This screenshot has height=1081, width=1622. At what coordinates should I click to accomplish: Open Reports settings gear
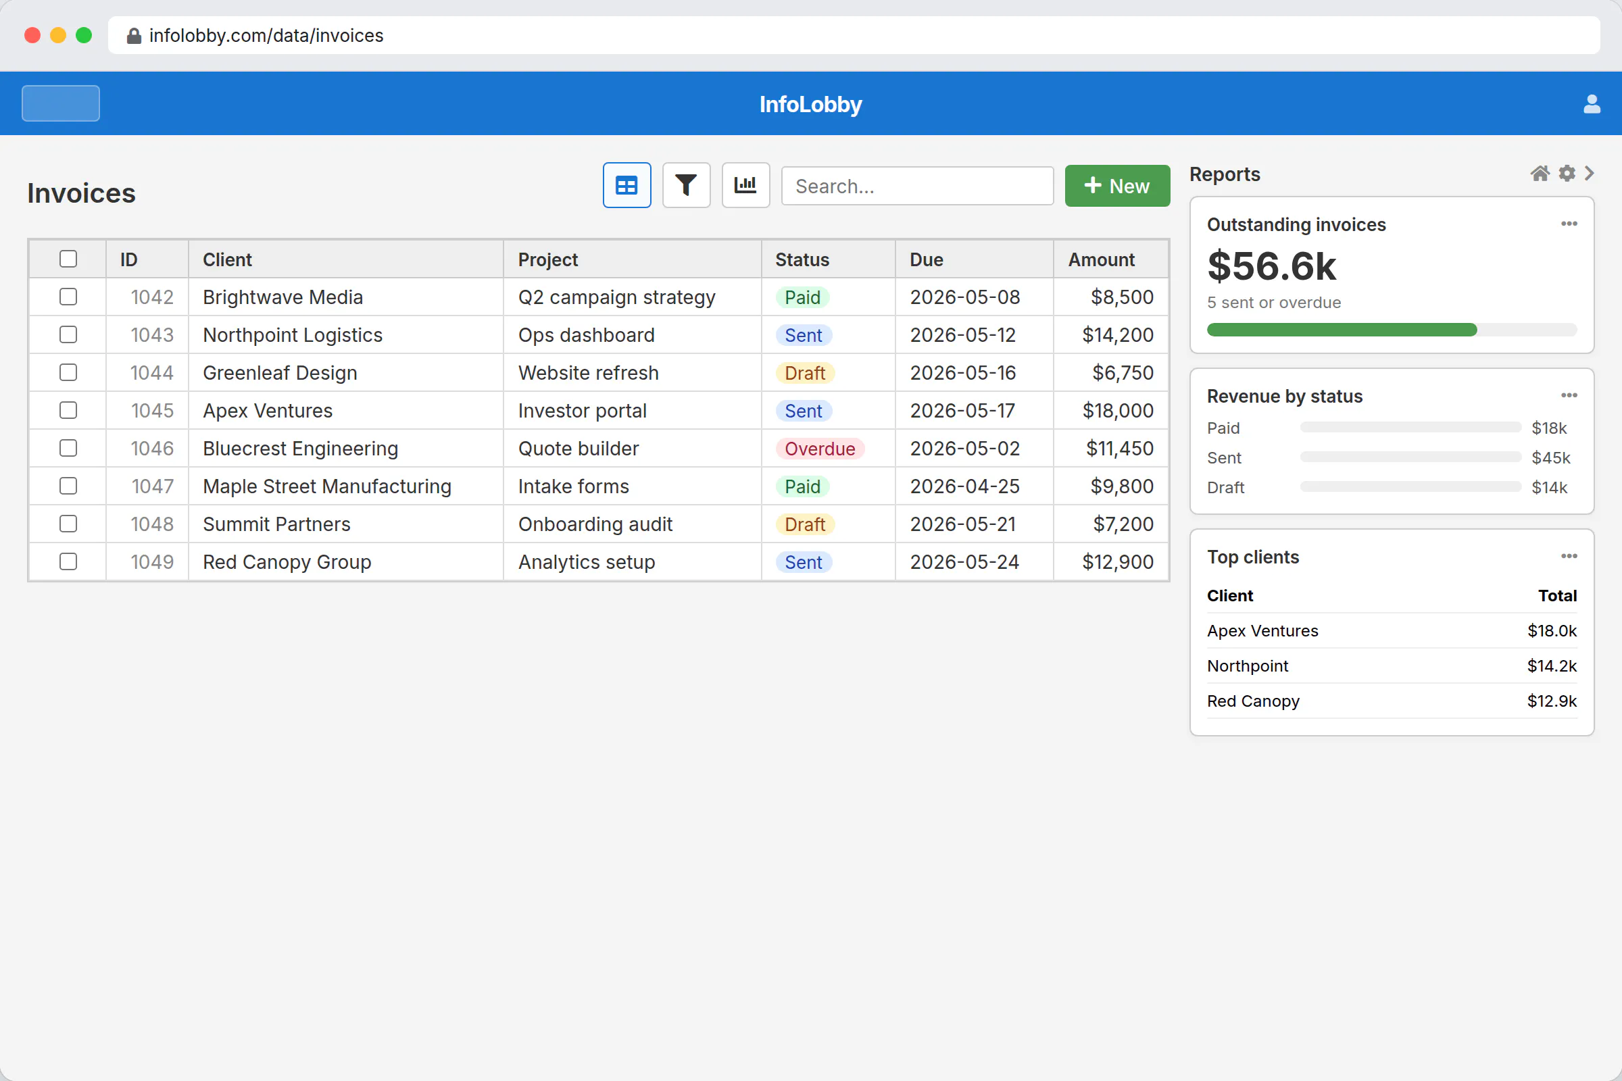coord(1566,173)
